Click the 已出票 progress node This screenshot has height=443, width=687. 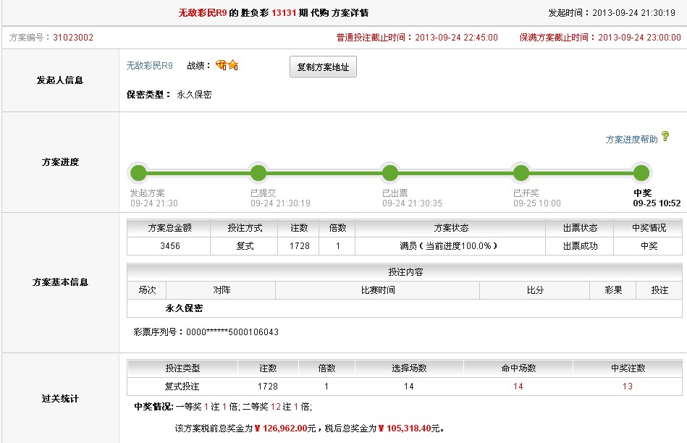pos(390,173)
